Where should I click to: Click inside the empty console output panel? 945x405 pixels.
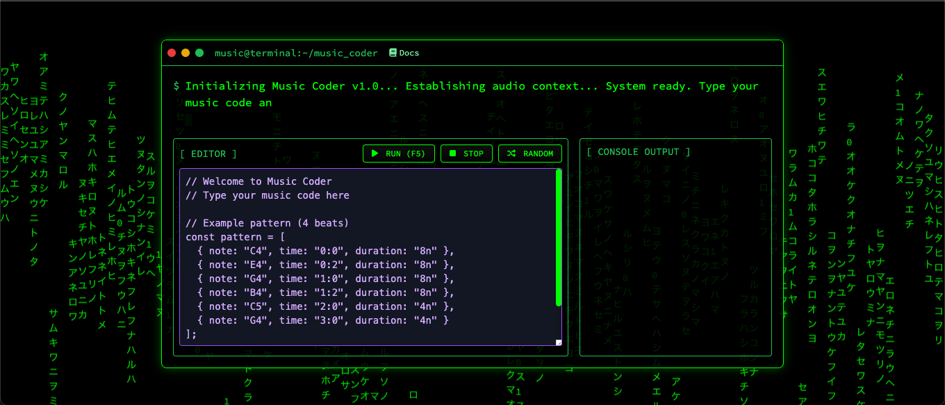coord(675,264)
